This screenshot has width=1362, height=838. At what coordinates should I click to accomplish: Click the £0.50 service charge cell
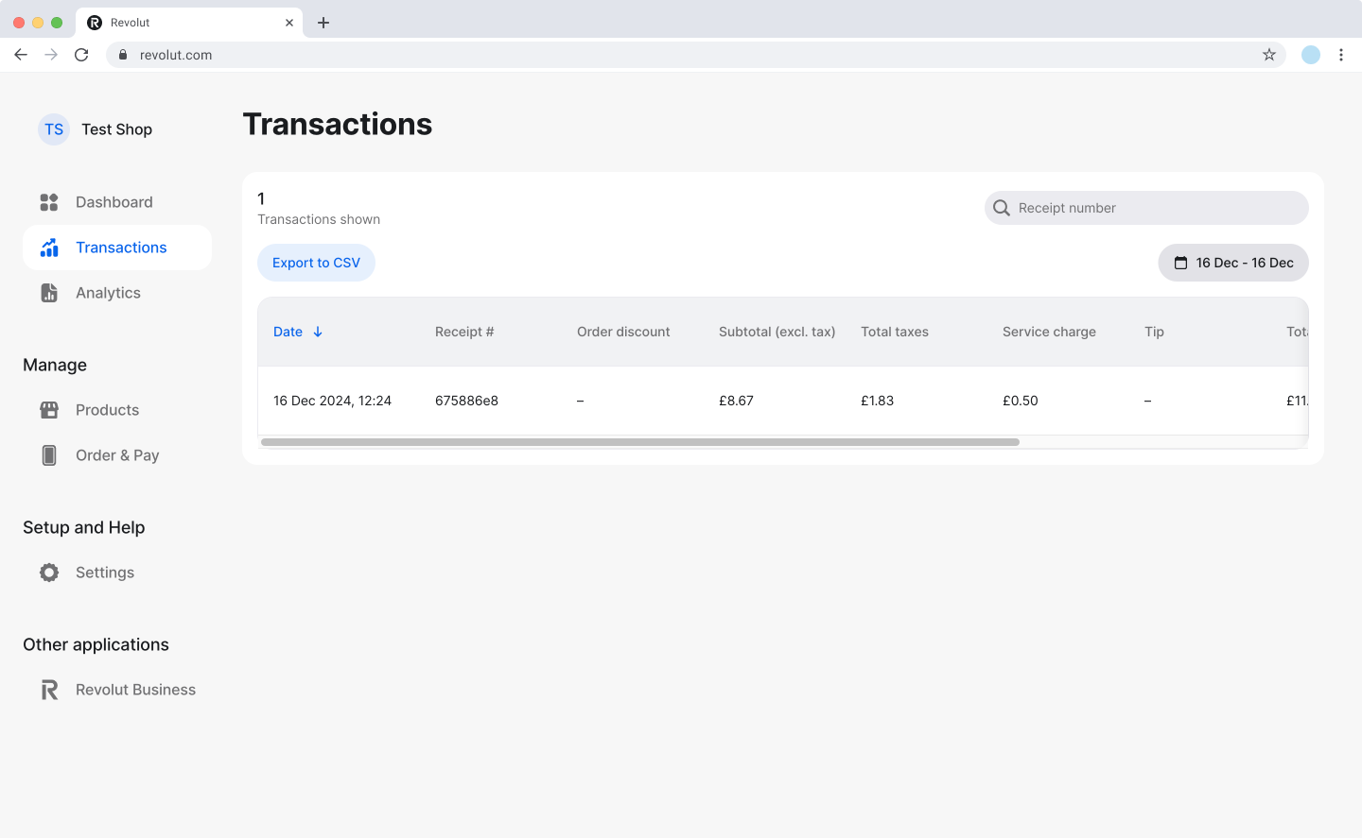[x=1021, y=401]
